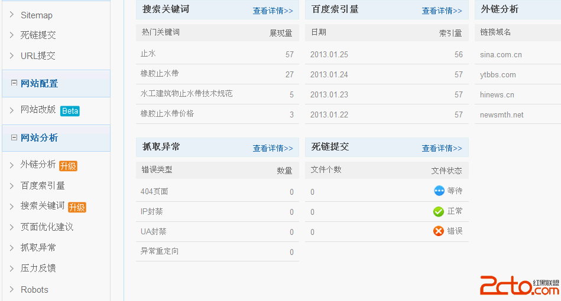Click the green normal status checkmark icon

[x=439, y=211]
